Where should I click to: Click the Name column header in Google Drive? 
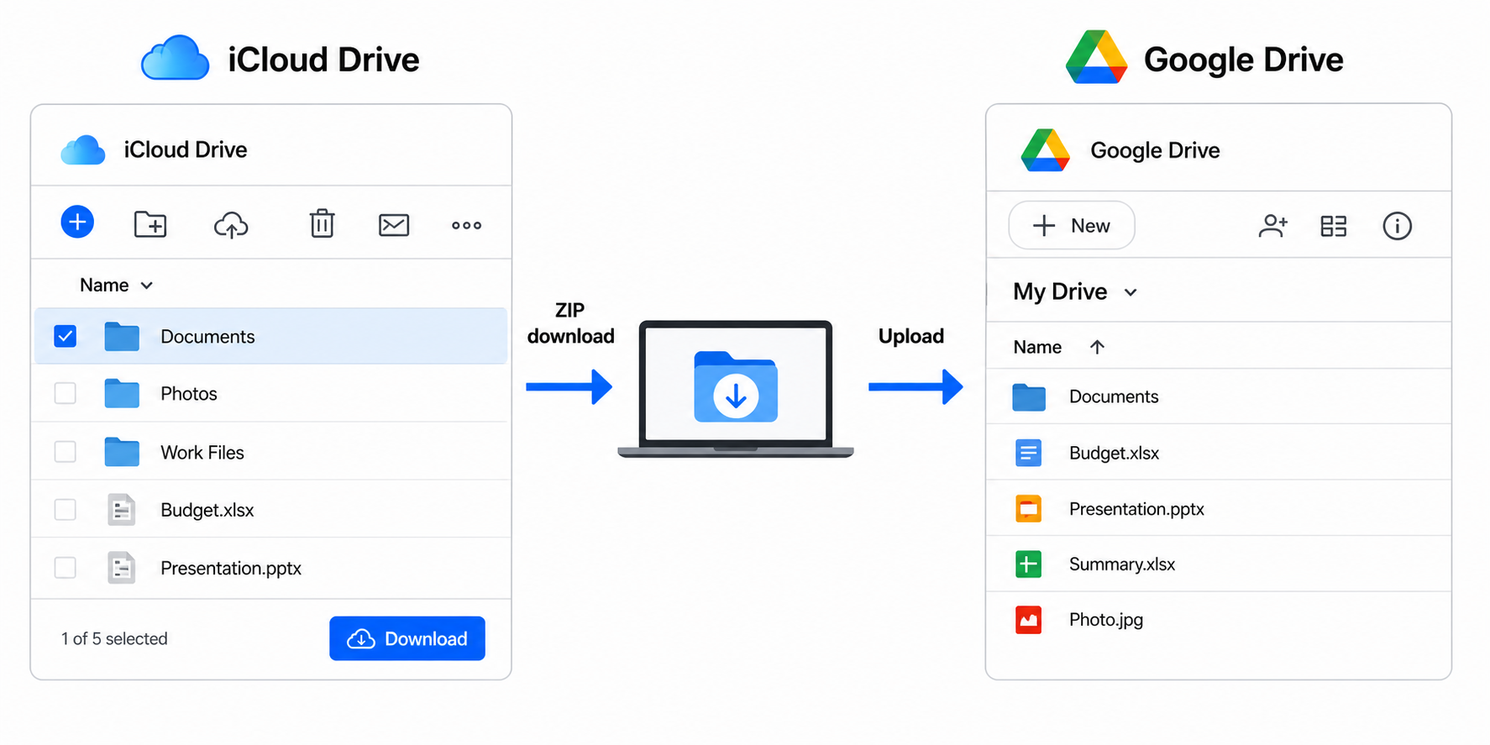[x=1037, y=347]
